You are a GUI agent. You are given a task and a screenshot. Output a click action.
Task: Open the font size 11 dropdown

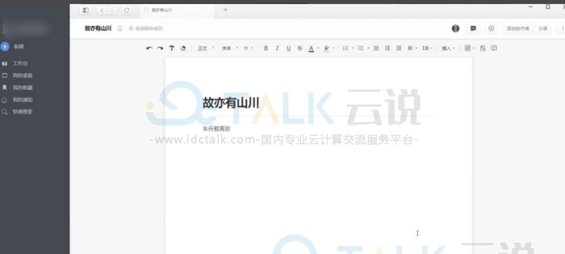click(x=248, y=48)
